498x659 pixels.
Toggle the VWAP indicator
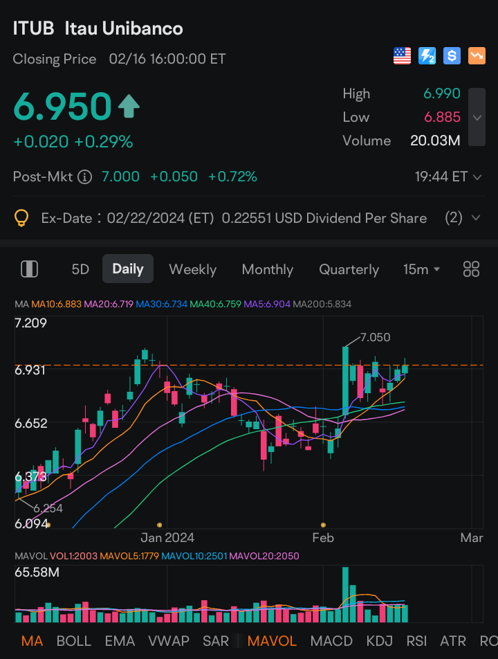[168, 641]
